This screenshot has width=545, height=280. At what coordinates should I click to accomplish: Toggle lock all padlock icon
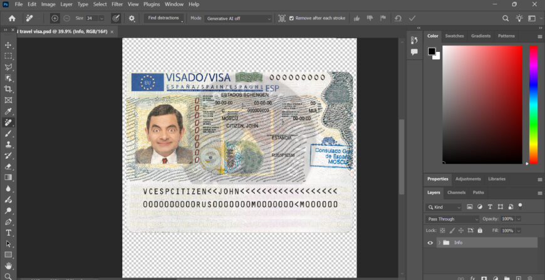480,231
